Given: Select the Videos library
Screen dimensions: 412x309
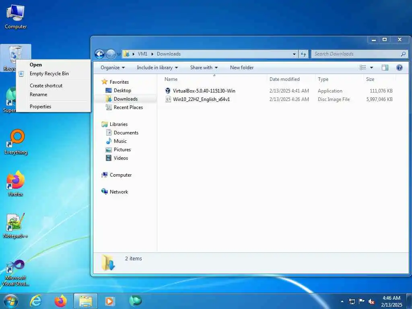Looking at the screenshot, I should tap(121, 158).
